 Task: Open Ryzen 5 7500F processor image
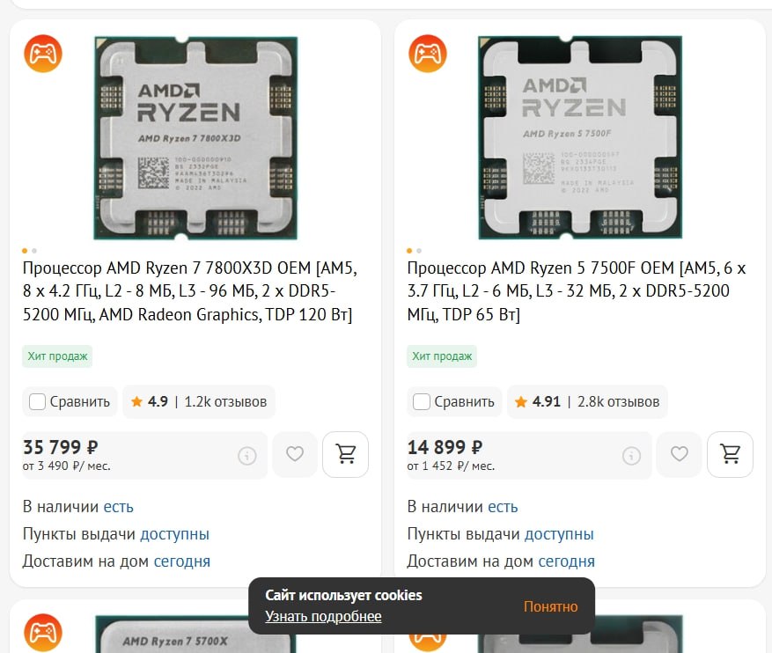tap(579, 138)
